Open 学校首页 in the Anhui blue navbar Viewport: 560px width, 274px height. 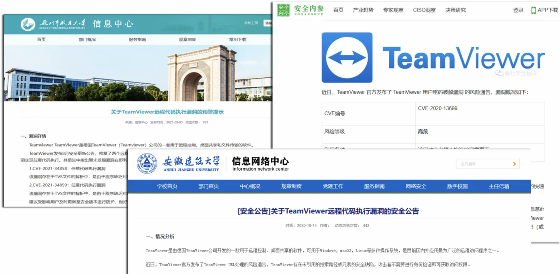(167, 186)
